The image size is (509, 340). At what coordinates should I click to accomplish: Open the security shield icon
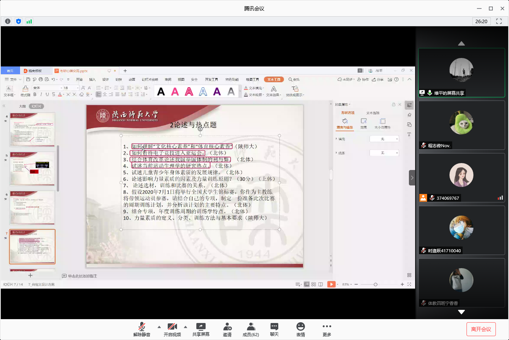pyautogui.click(x=19, y=21)
